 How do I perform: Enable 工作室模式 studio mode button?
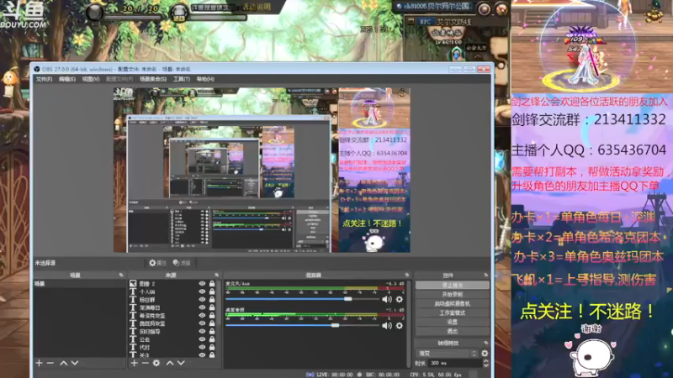pos(452,312)
